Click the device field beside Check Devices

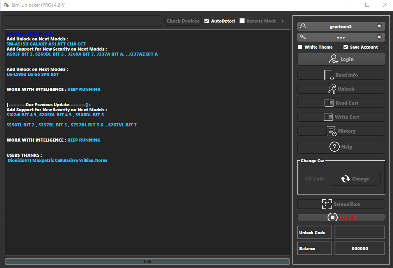click(x=83, y=21)
